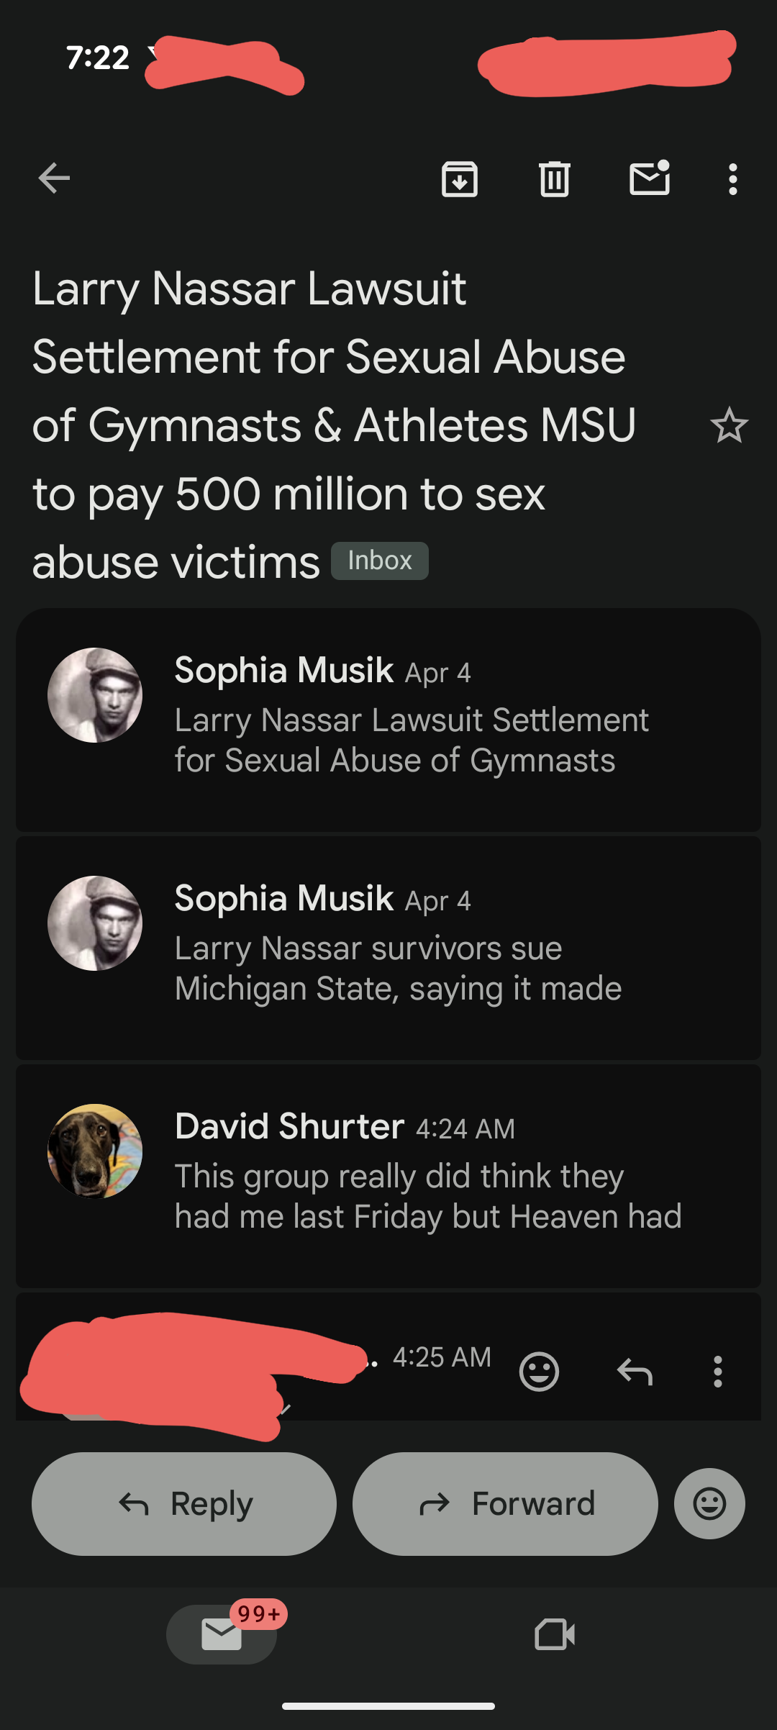
Task: Open the Inbox label
Action: 379,561
